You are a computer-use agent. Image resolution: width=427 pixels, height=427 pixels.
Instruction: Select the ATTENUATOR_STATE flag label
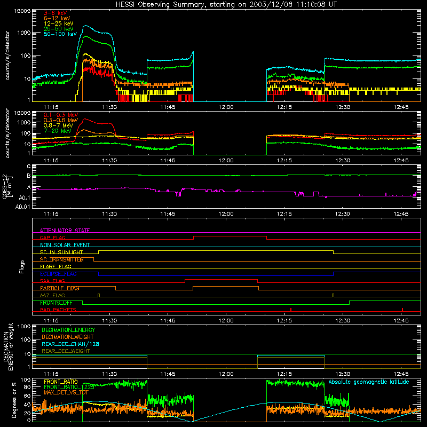[x=65, y=231]
